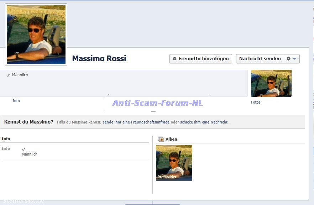Follow the 'sende ihm eine Freundschaftsanfrage' link
Viewport: 314px width, 205px height.
[136, 122]
